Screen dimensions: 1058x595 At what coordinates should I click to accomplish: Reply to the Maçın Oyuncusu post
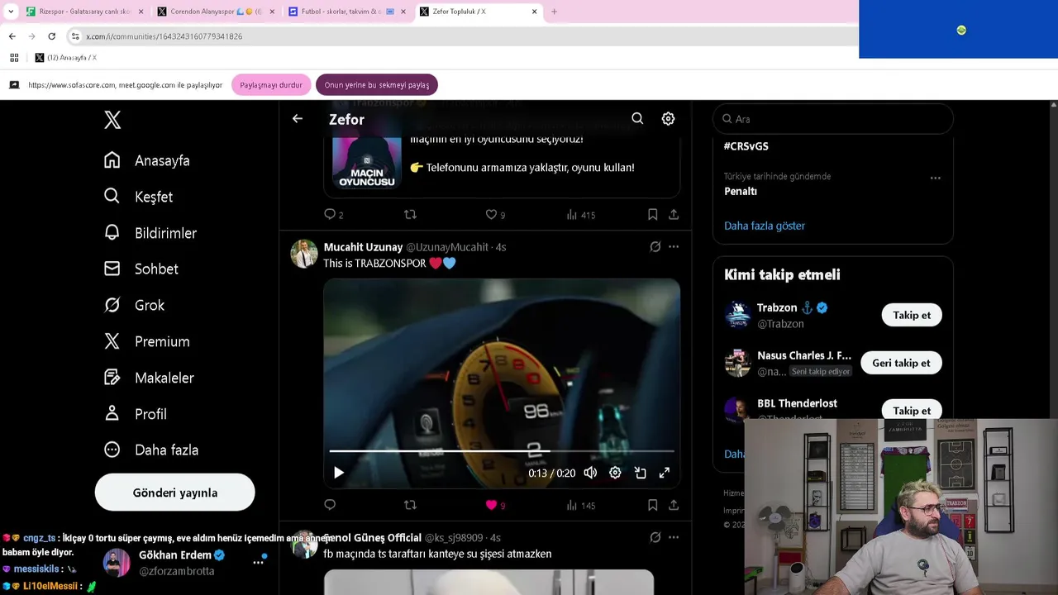tap(330, 215)
